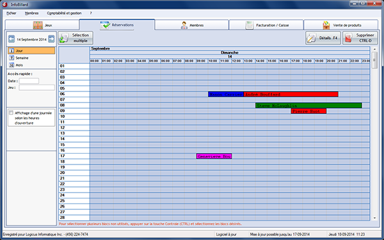Click the Supprimer CTRL-D button
The width and height of the screenshot is (384, 240).
[x=360, y=38]
